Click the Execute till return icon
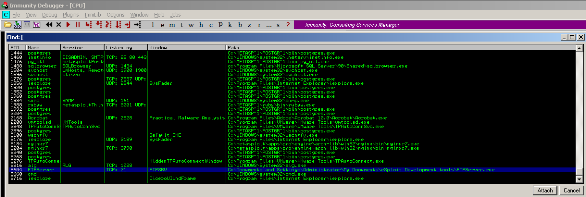586x197 pixels. pos(128,25)
